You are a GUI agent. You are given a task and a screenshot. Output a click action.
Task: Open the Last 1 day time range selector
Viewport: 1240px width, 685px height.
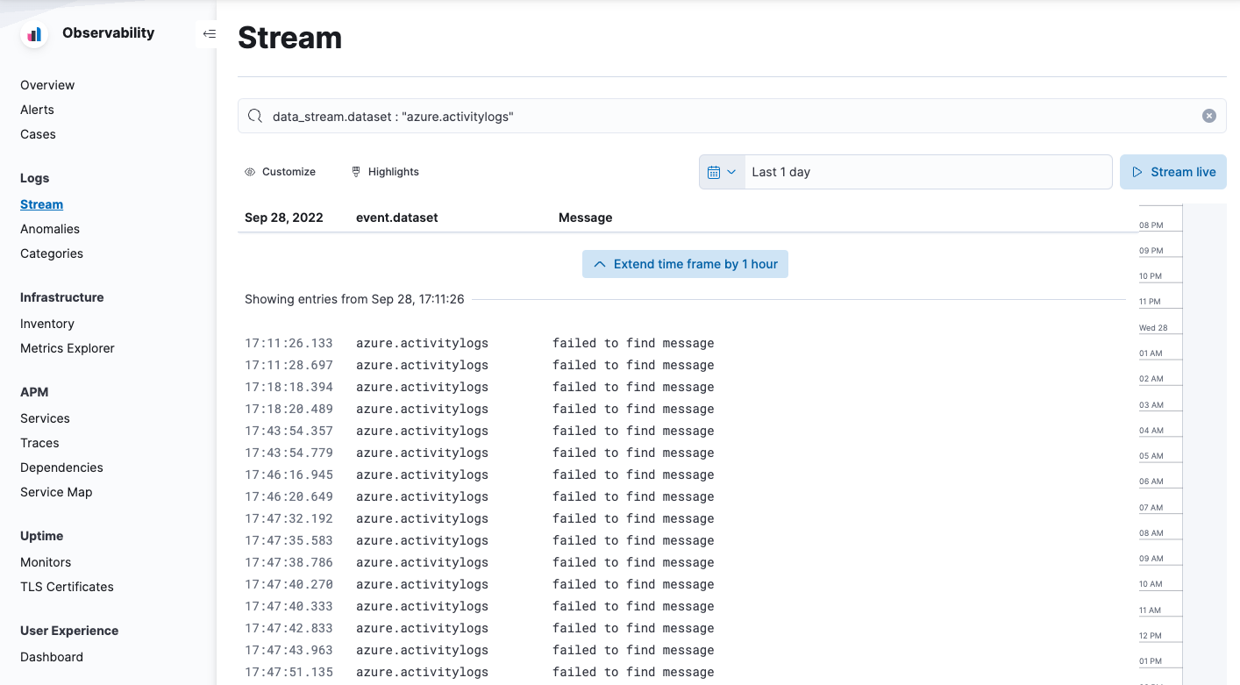pos(928,171)
